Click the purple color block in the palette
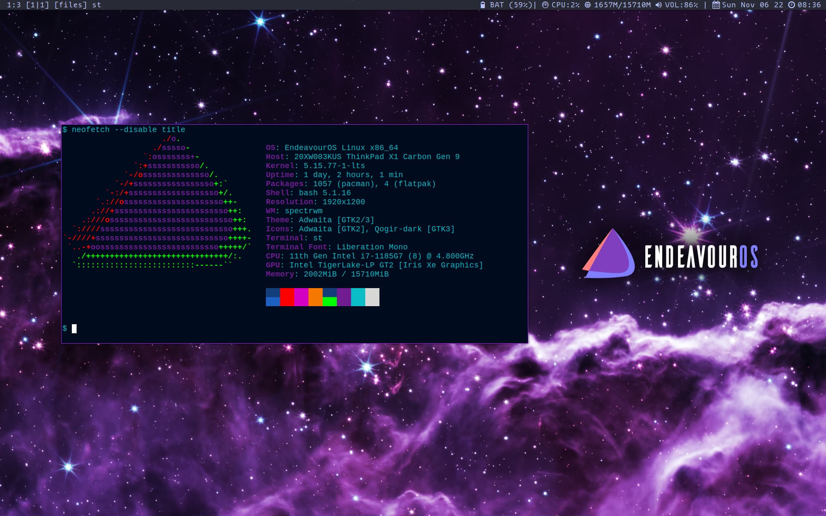This screenshot has width=826, height=516. click(x=344, y=297)
